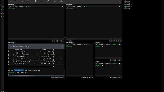This screenshot has width=164, height=92.
Task: Click Clear in pane with 33:7 status
Action: click(x=101, y=44)
